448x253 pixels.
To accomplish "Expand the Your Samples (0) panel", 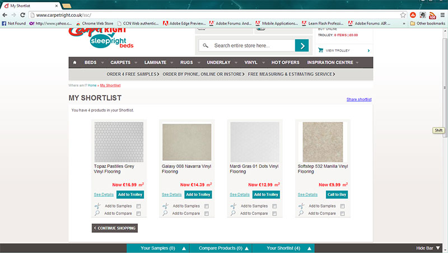I will (158, 248).
